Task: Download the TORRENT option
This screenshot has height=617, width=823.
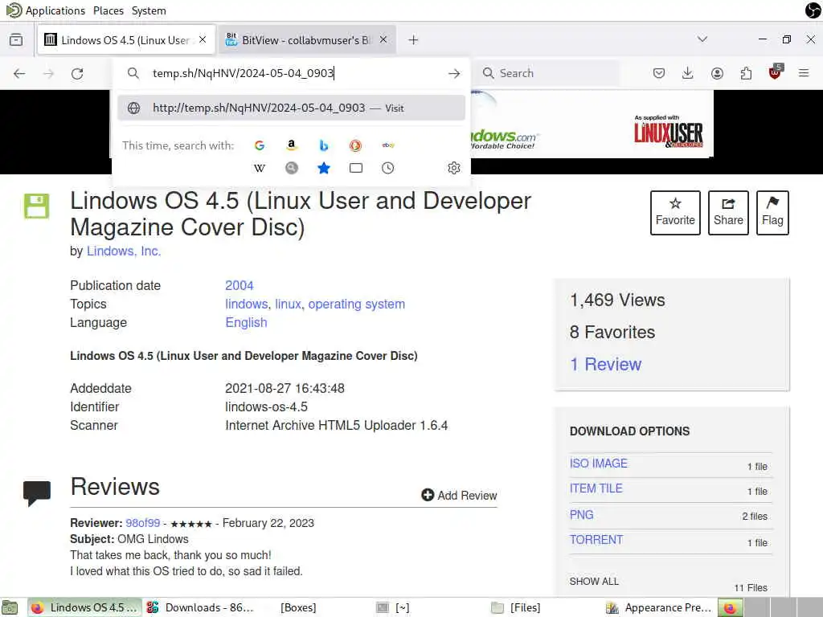Action: pos(596,539)
